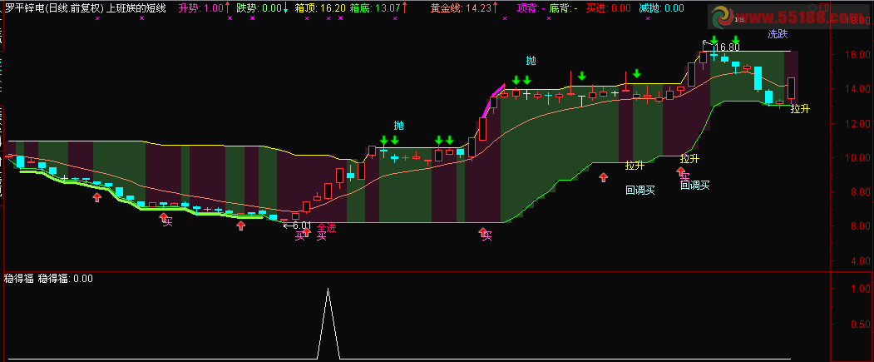Select stock title 罗平锌电(日线.前复权)
The width and height of the screenshot is (874, 362).
point(55,8)
